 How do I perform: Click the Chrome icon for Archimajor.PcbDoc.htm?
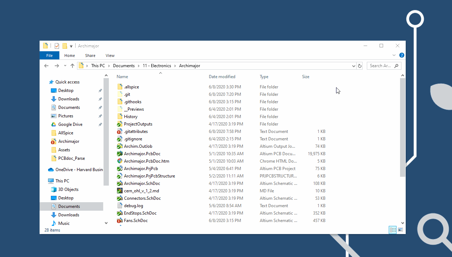coord(120,161)
